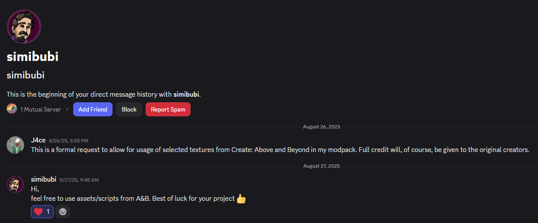Click the 8/27/25, 9:48 AM timestamp
The height and width of the screenshot is (223, 538).
click(79, 179)
